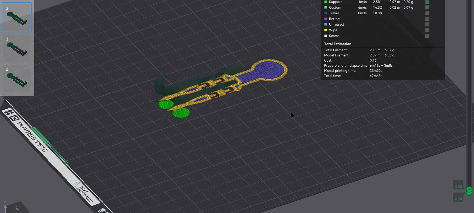Click the teal Custom color swatch

326,8
